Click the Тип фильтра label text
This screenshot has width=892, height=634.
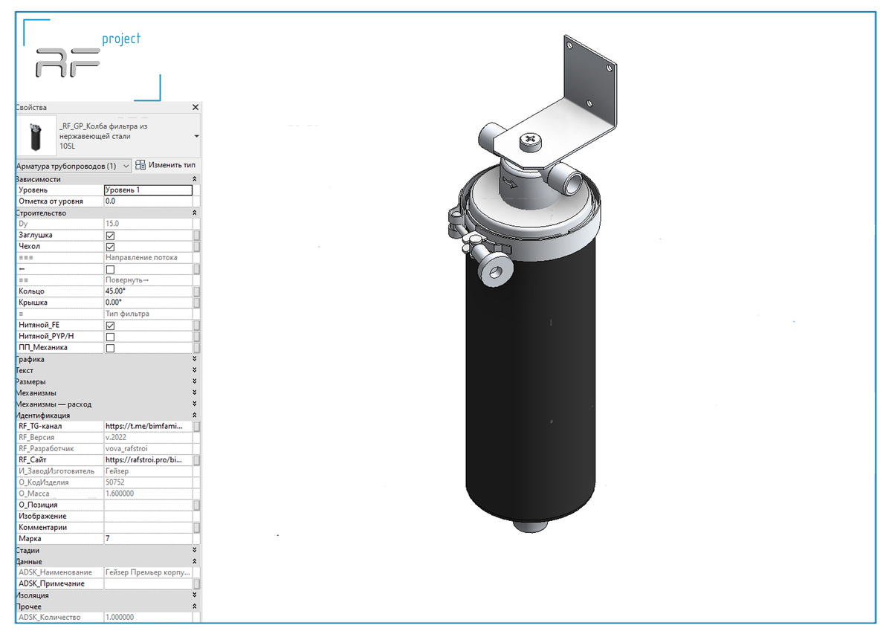127,314
